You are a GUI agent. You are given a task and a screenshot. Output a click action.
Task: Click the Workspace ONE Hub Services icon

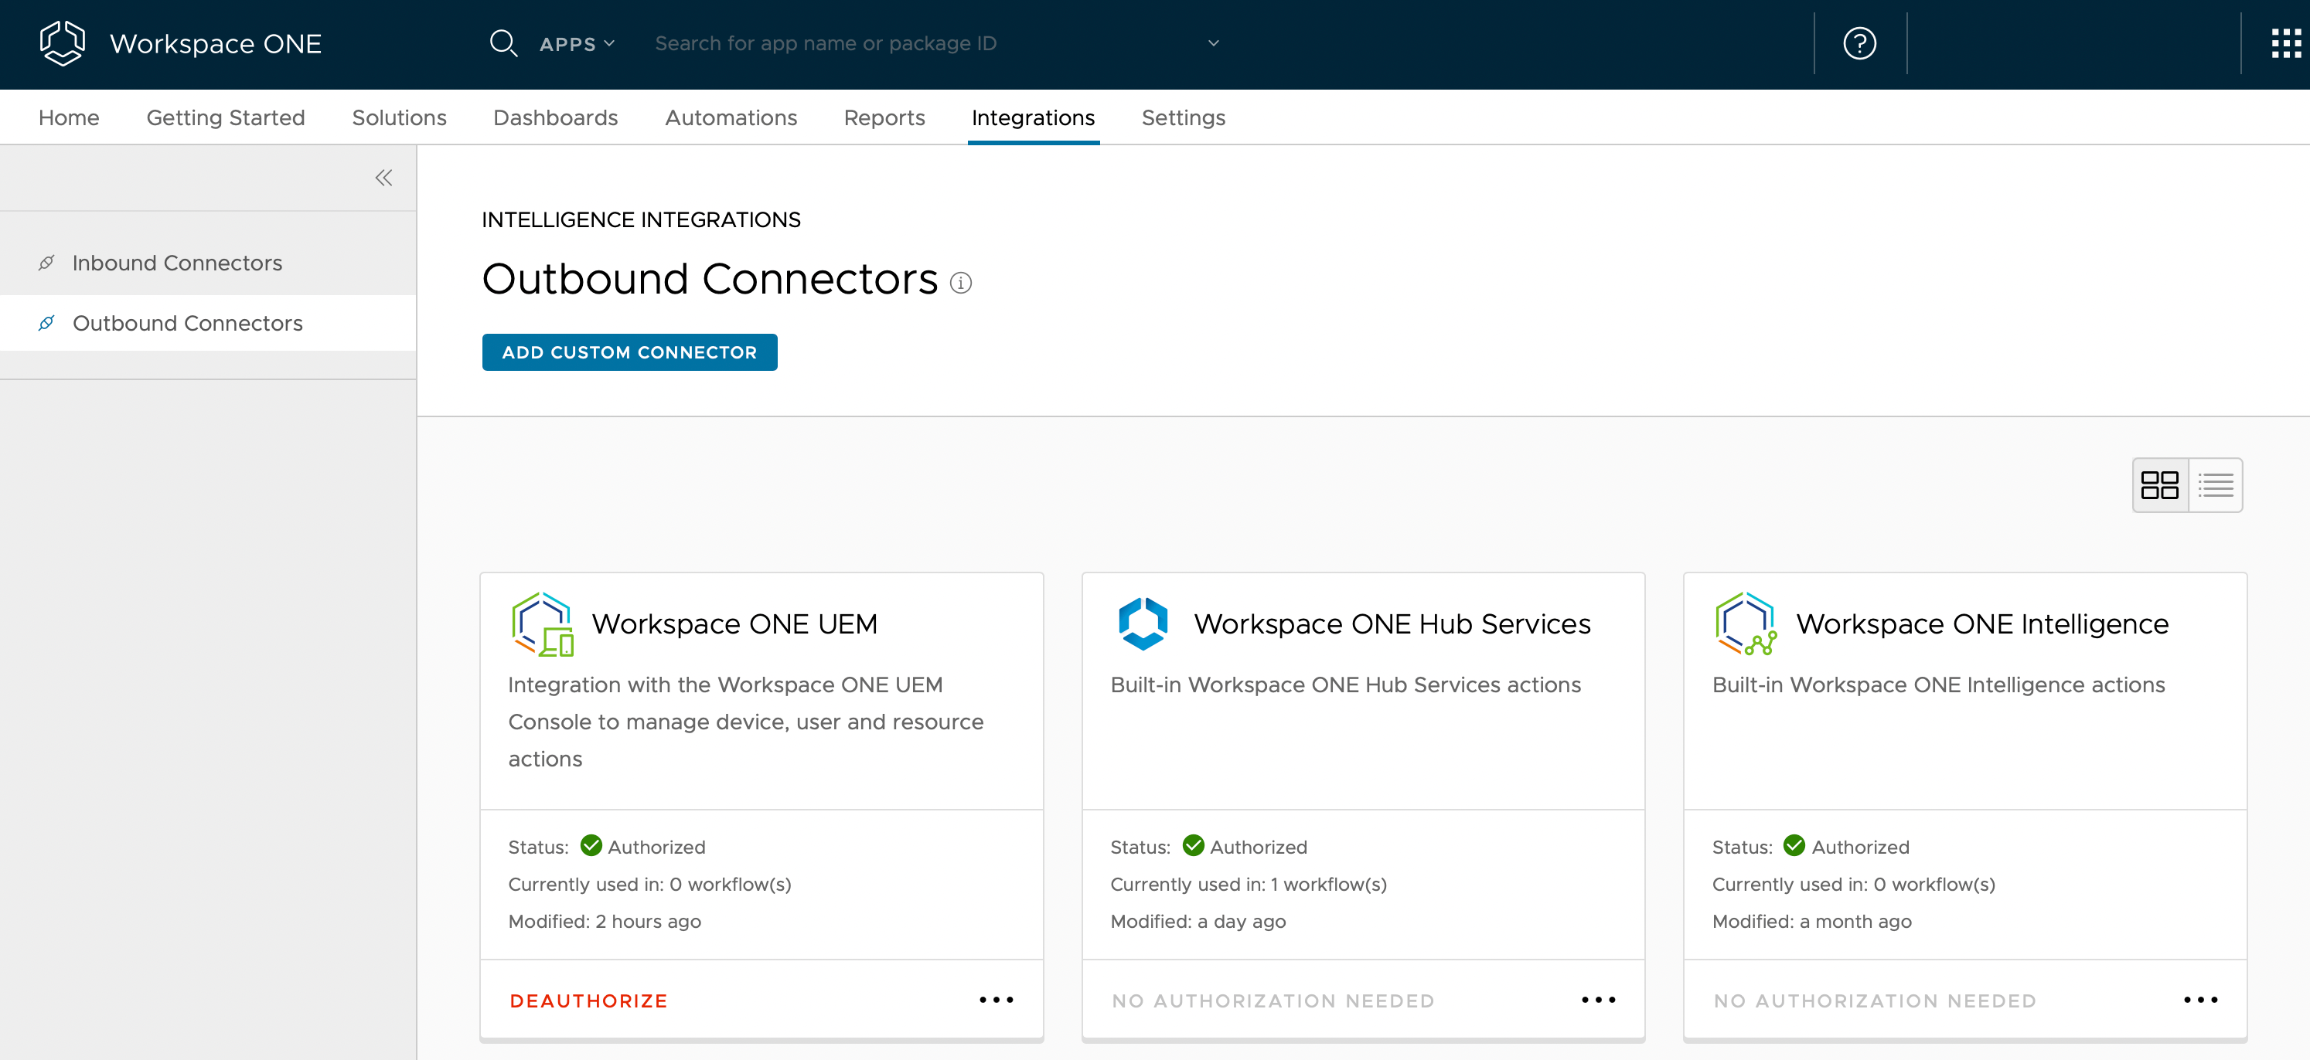coord(1143,623)
